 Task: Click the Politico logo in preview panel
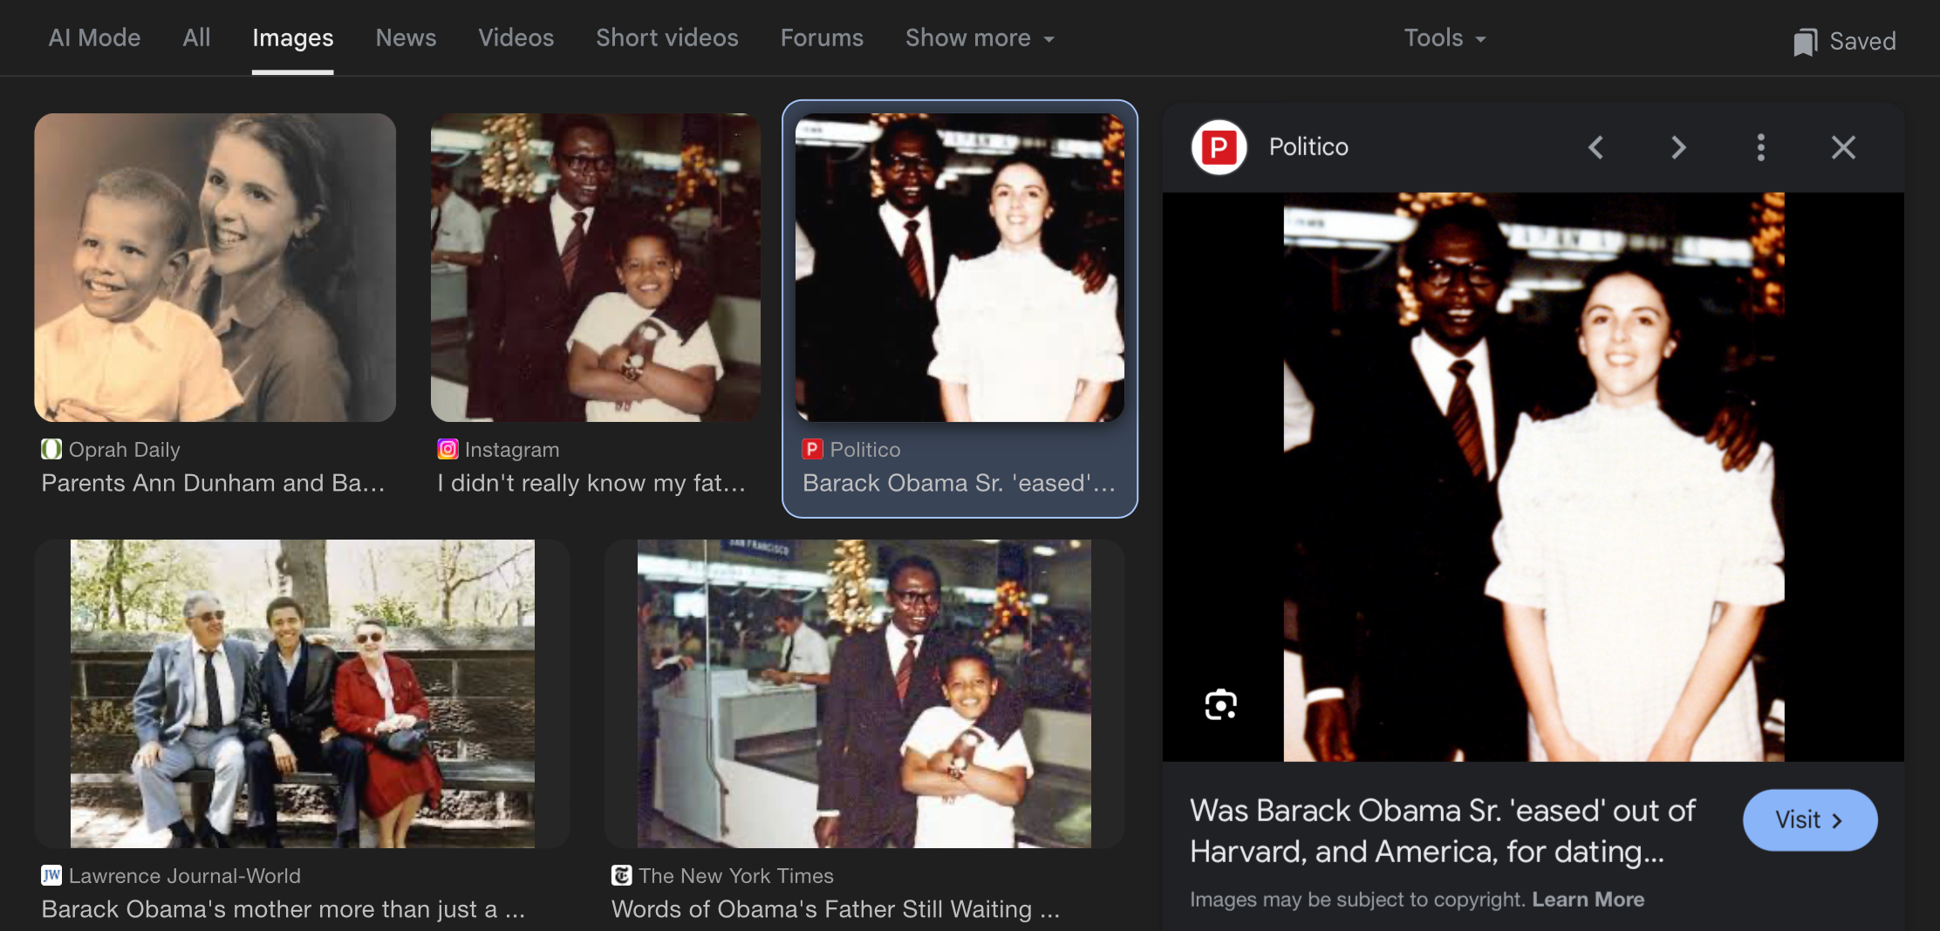coord(1219,147)
